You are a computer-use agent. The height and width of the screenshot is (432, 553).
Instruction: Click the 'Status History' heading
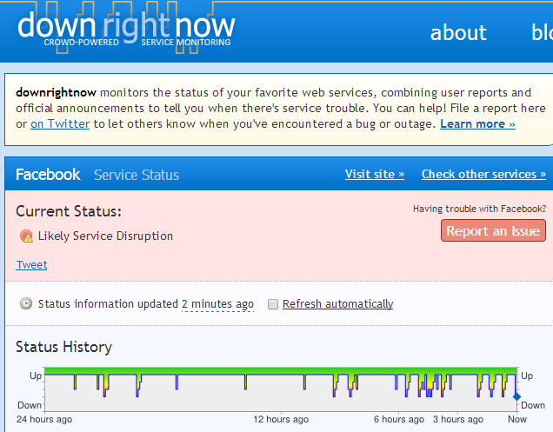pos(63,347)
